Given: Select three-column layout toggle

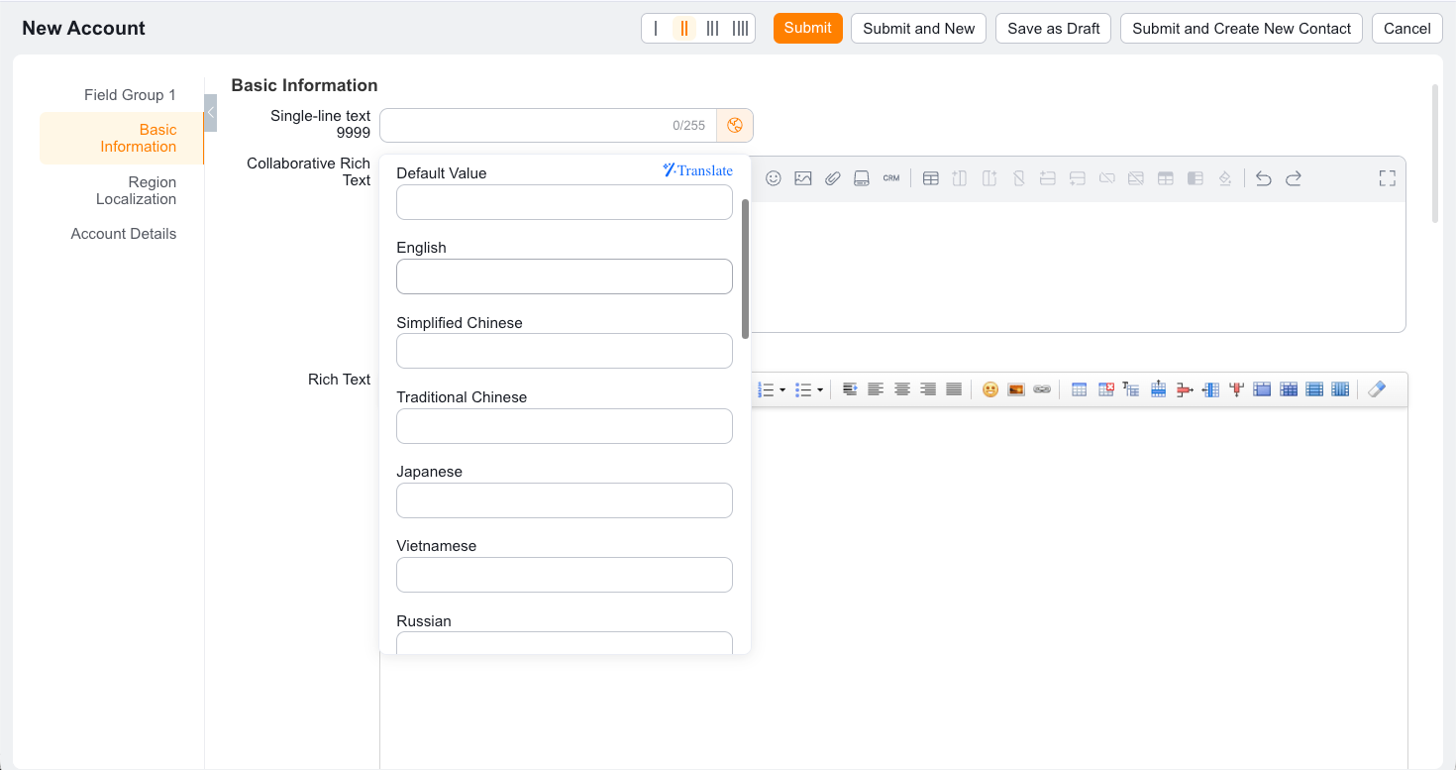Looking at the screenshot, I should point(712,28).
